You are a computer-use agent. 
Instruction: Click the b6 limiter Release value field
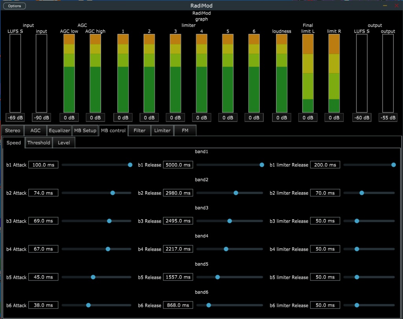[325, 305]
